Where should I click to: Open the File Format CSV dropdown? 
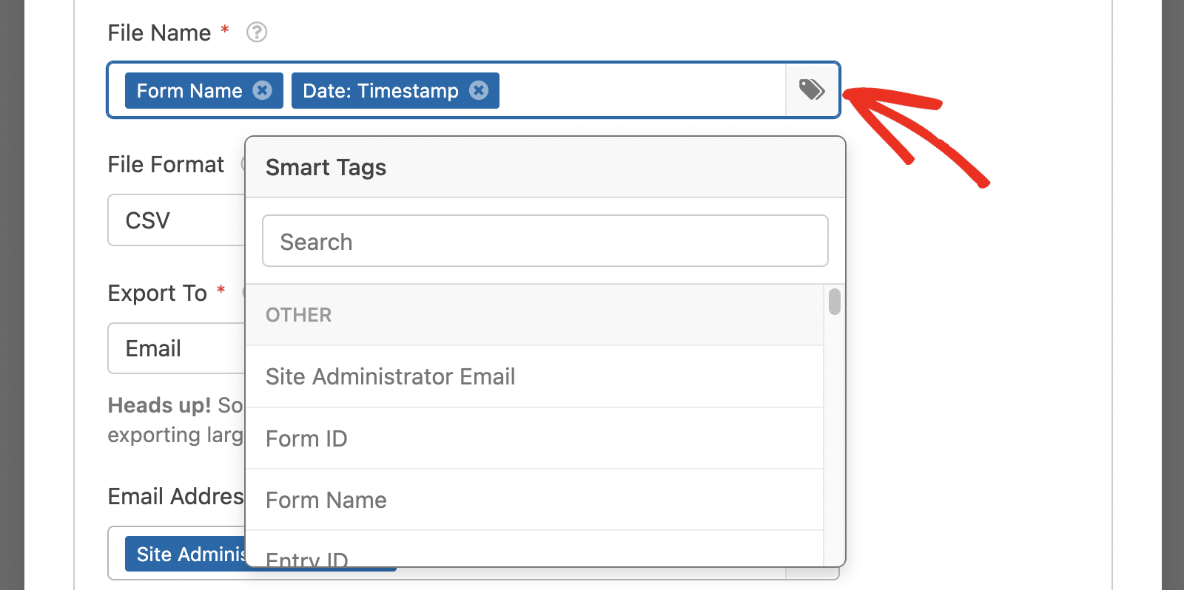tap(176, 220)
